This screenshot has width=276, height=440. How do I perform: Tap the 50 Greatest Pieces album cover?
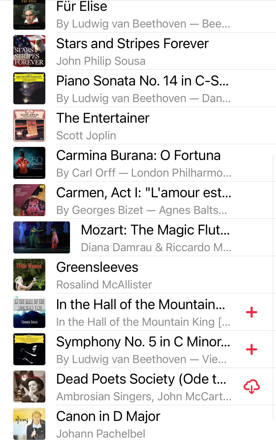point(29,163)
